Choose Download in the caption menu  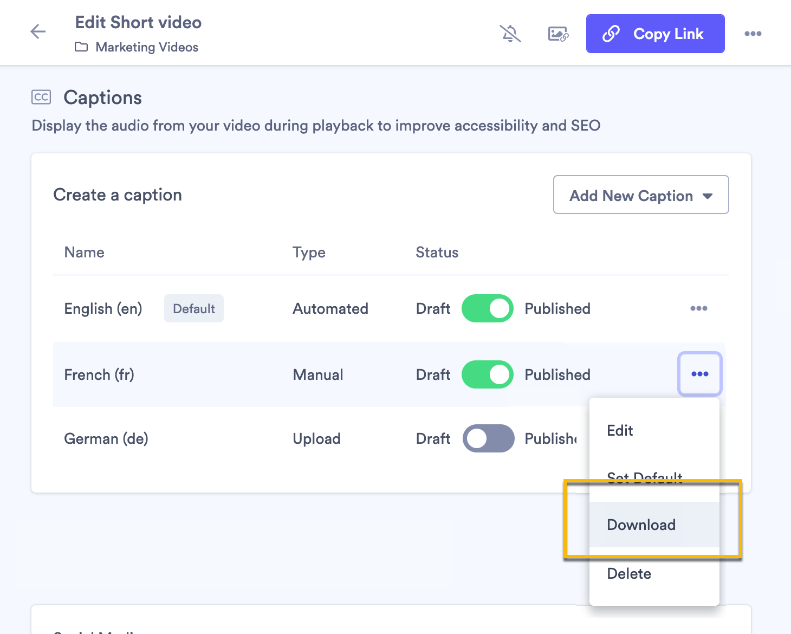641,525
